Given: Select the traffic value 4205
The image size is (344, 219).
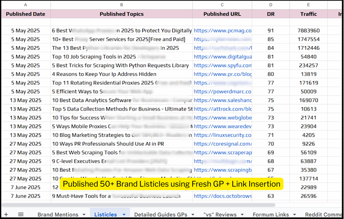Looking at the screenshot, I should pos(308,135).
